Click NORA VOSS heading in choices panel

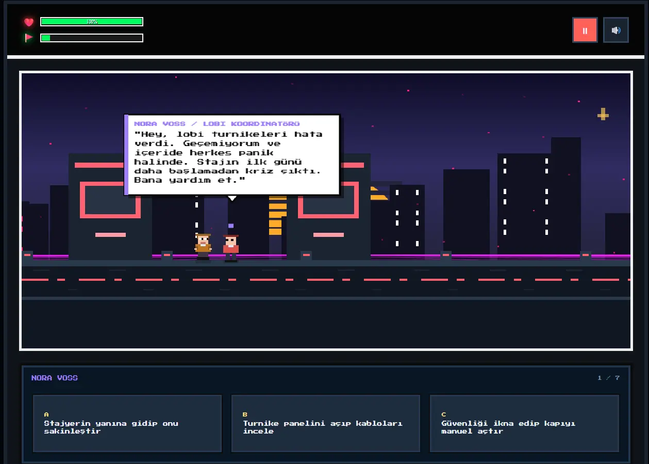tap(54, 378)
